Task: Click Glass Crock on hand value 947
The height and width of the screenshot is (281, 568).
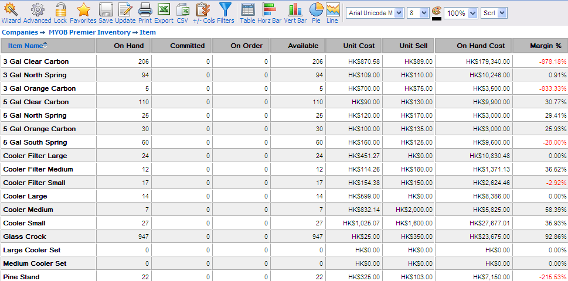Action: point(144,237)
